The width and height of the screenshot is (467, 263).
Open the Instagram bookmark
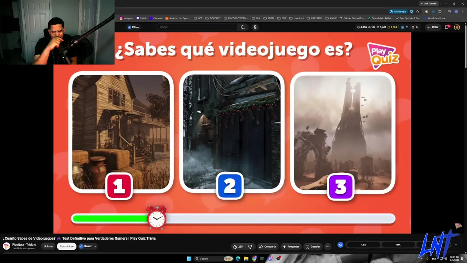127,18
